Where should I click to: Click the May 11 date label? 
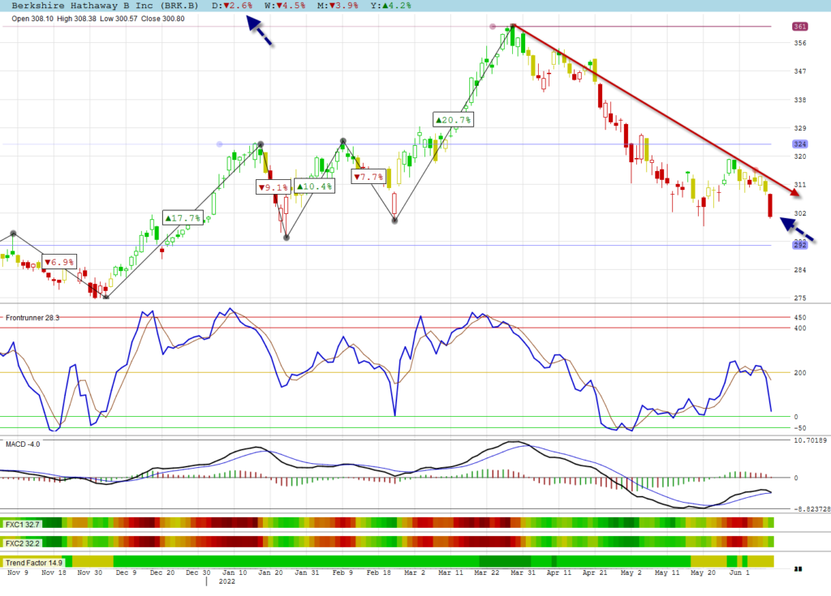667,572
